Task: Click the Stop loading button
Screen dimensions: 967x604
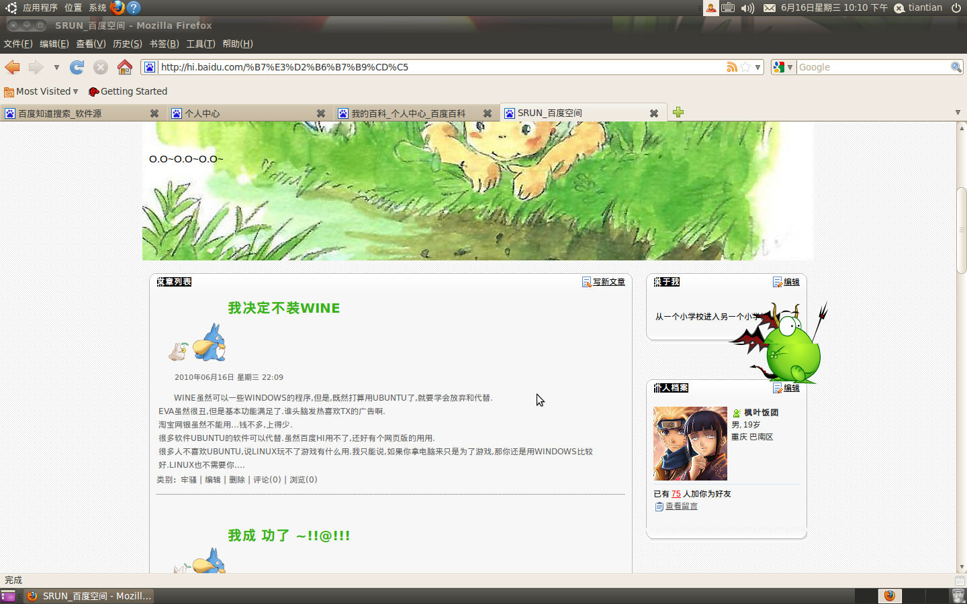Action: click(x=101, y=67)
